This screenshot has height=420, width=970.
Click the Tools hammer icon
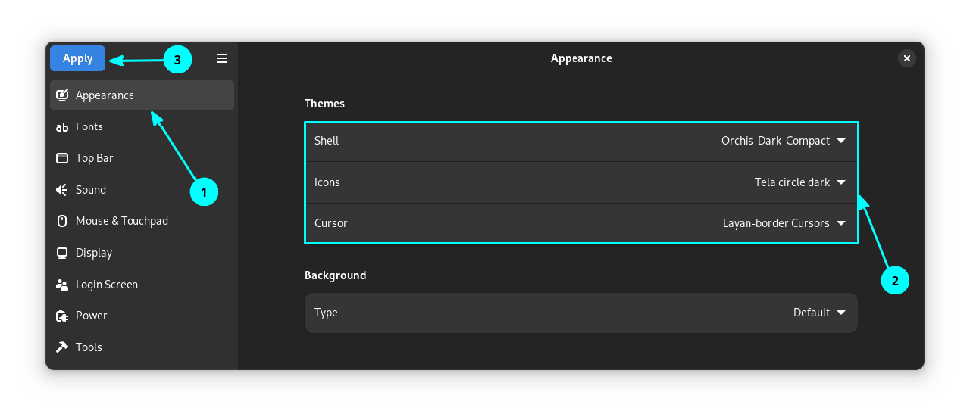[62, 347]
